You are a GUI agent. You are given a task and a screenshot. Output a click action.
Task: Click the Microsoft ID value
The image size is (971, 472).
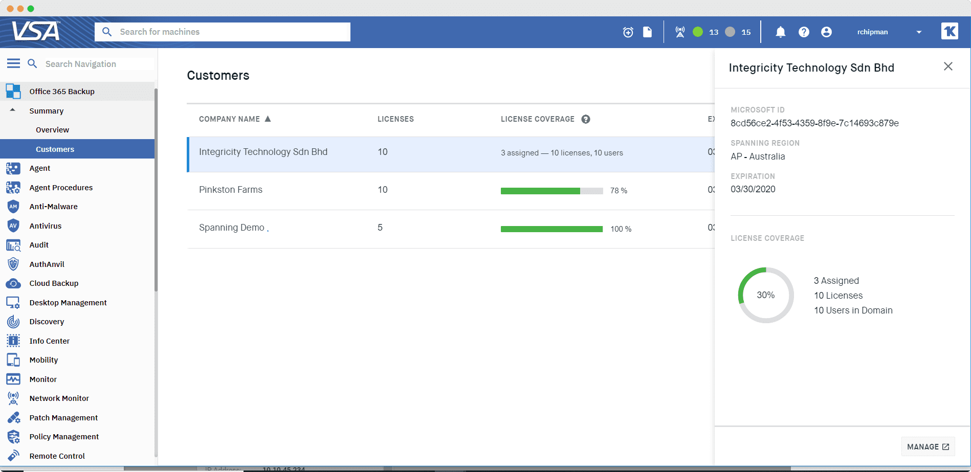pyautogui.click(x=814, y=123)
